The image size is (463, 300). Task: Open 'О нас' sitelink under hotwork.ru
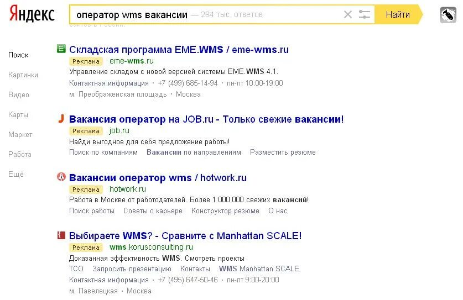click(278, 210)
